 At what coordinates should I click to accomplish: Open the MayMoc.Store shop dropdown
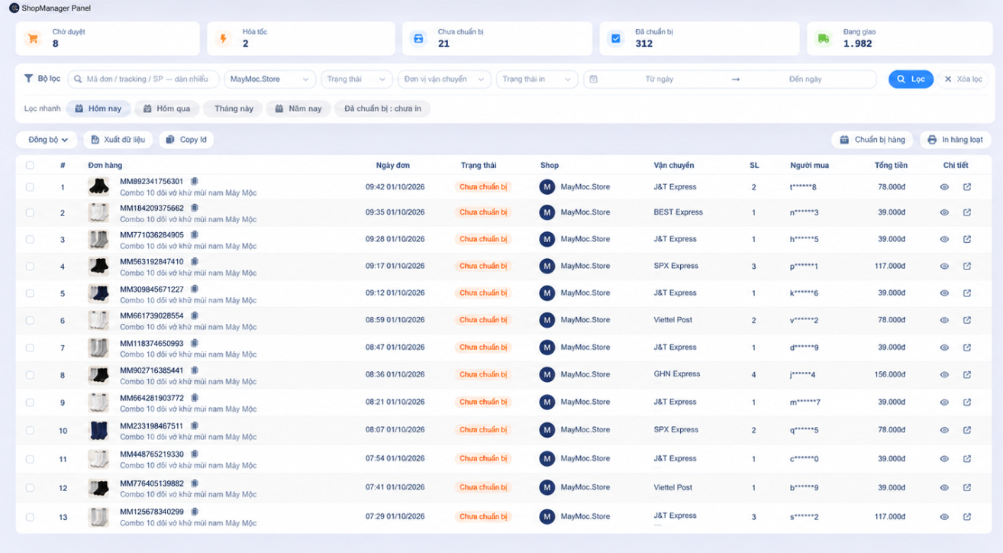(x=270, y=79)
